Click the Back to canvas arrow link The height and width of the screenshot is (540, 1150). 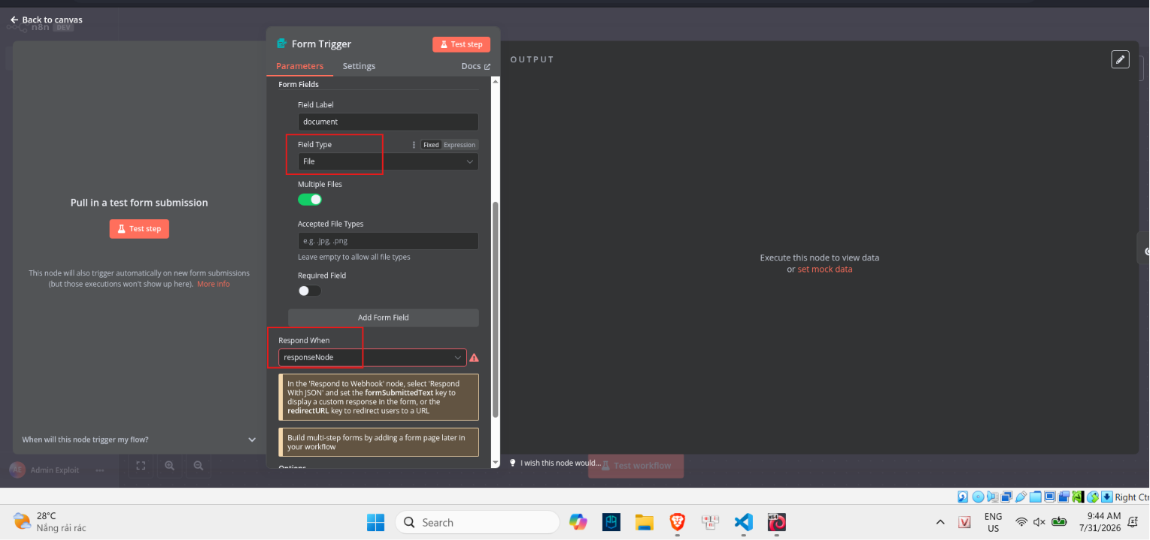point(46,20)
